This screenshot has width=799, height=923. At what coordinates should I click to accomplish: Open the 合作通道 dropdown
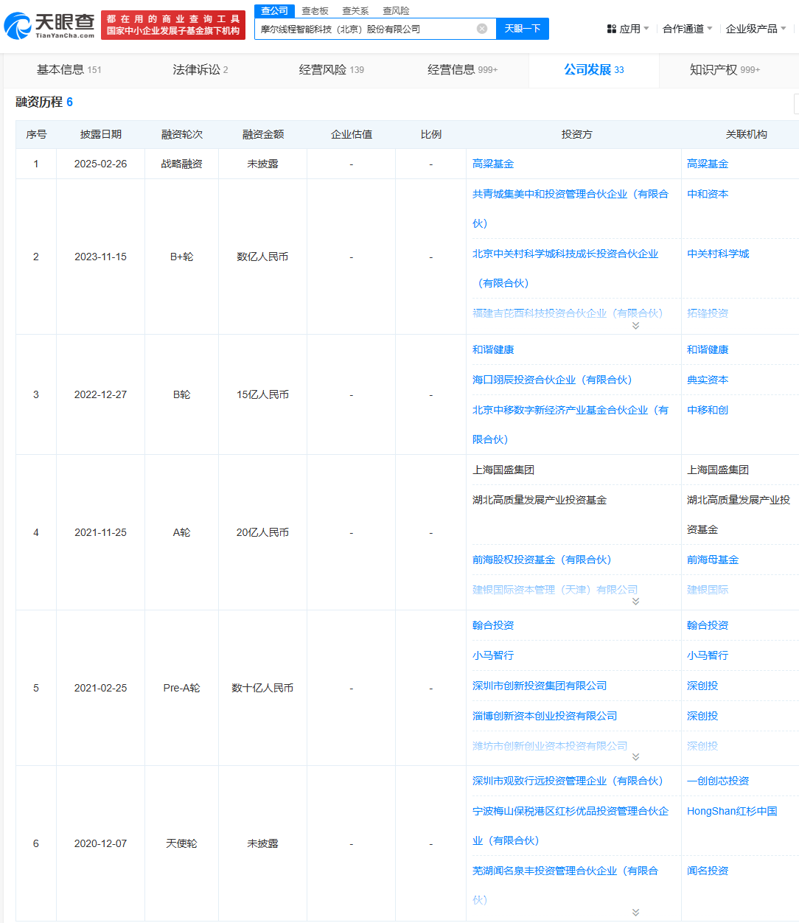point(687,29)
